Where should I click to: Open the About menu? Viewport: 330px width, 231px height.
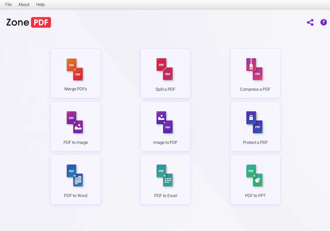(24, 4)
